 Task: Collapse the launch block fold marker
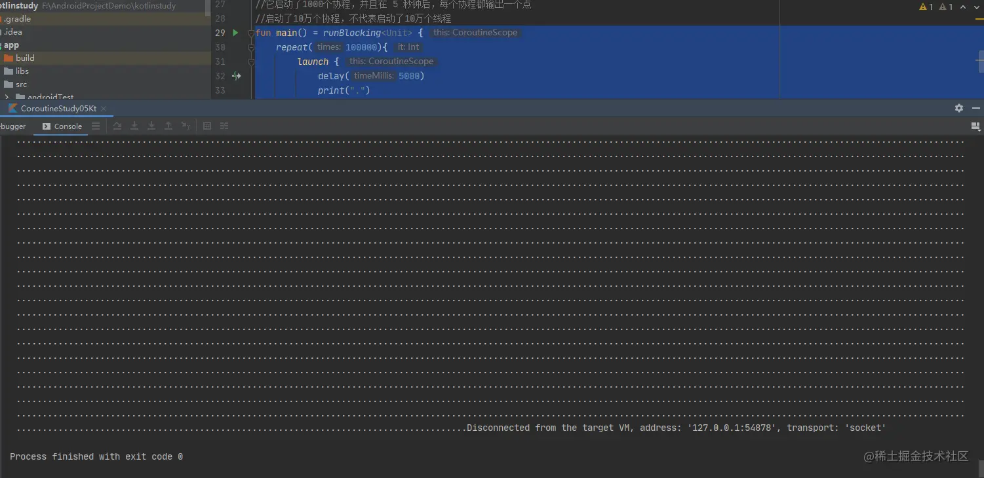pos(251,62)
